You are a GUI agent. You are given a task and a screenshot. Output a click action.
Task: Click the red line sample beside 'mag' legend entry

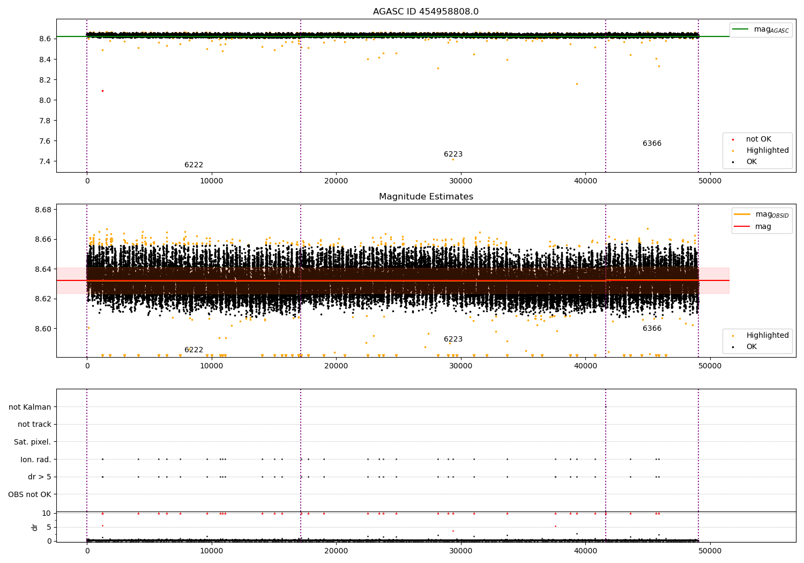[x=742, y=227]
